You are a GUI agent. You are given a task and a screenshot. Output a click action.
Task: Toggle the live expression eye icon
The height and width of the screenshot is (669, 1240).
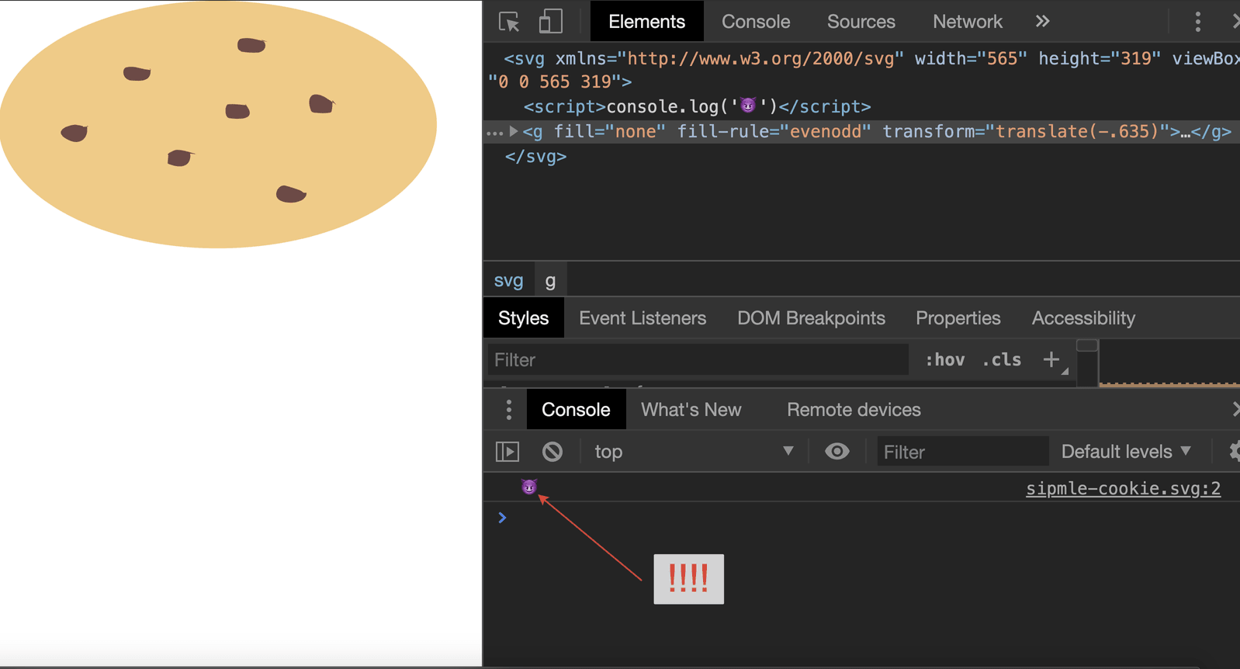click(836, 452)
